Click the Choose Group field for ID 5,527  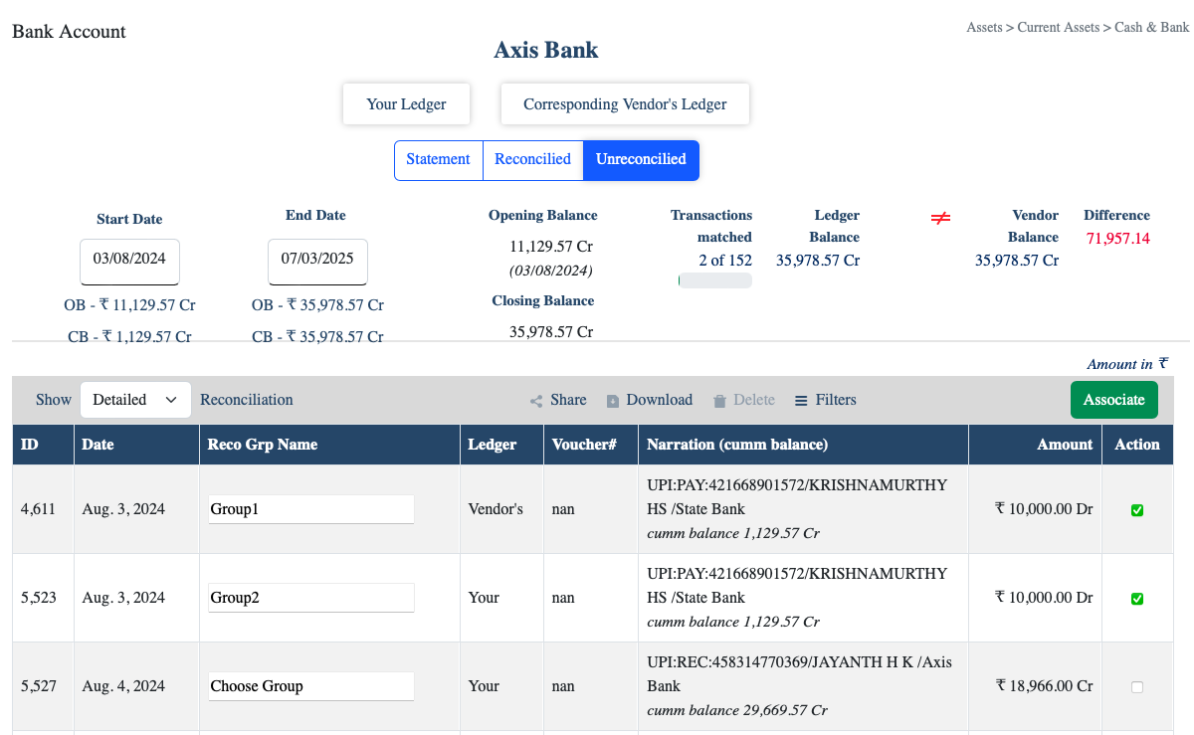[310, 686]
